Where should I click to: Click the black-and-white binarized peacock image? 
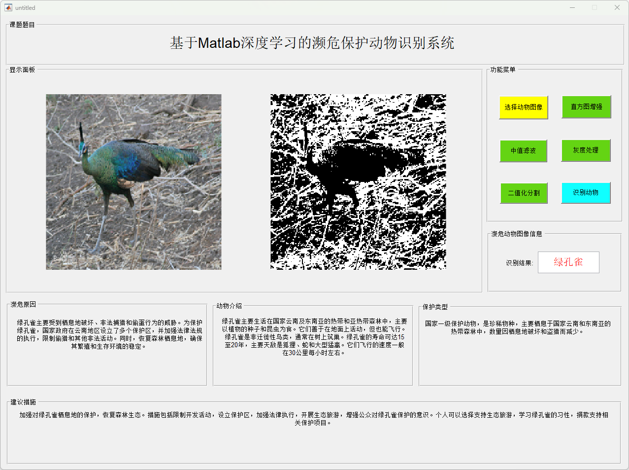358,182
